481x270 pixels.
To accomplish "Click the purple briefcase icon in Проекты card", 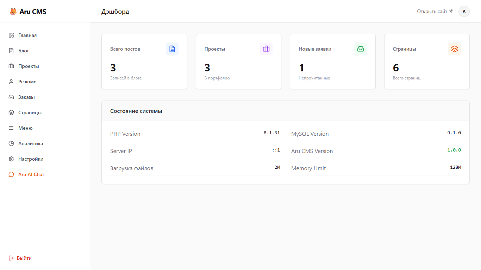I will pos(266,49).
